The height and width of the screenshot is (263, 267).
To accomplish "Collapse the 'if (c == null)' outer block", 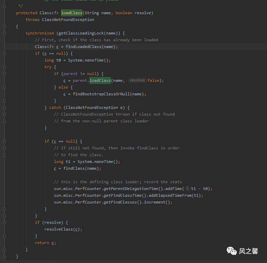I will point(5,54).
